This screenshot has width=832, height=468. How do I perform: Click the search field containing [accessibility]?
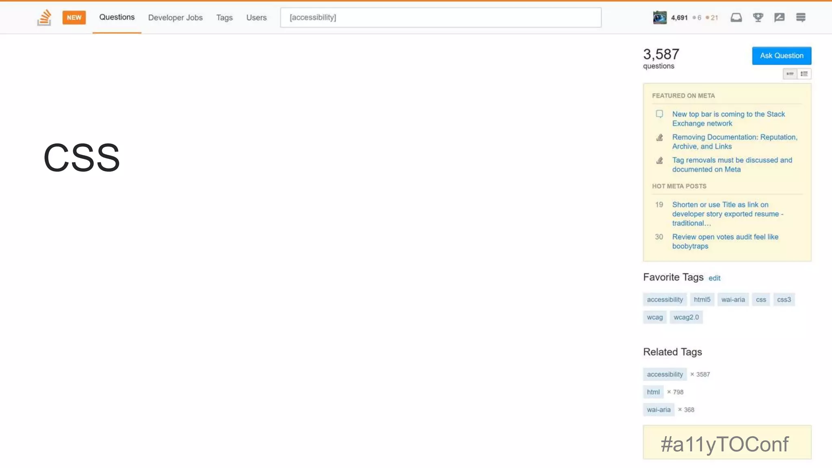click(440, 17)
